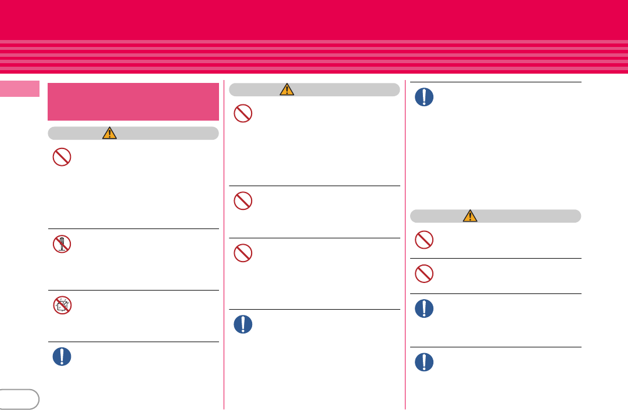Click the last blue exclamation icon in the right column
Viewport: 628px width, 410px height.
(x=424, y=362)
